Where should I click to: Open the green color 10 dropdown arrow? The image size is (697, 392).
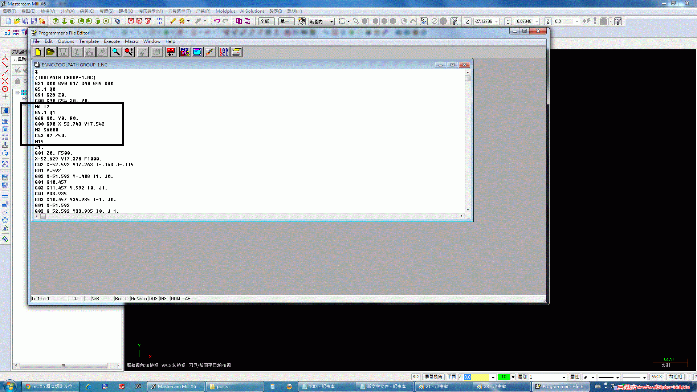pos(513,377)
